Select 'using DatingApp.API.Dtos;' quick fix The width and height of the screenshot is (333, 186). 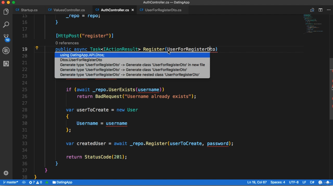(132, 55)
